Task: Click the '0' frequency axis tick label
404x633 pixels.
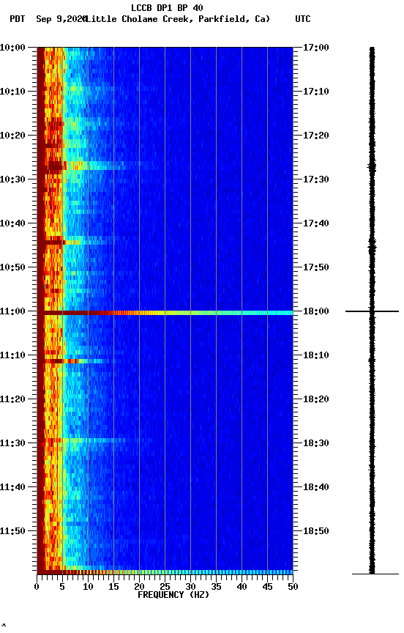Action: (37, 588)
